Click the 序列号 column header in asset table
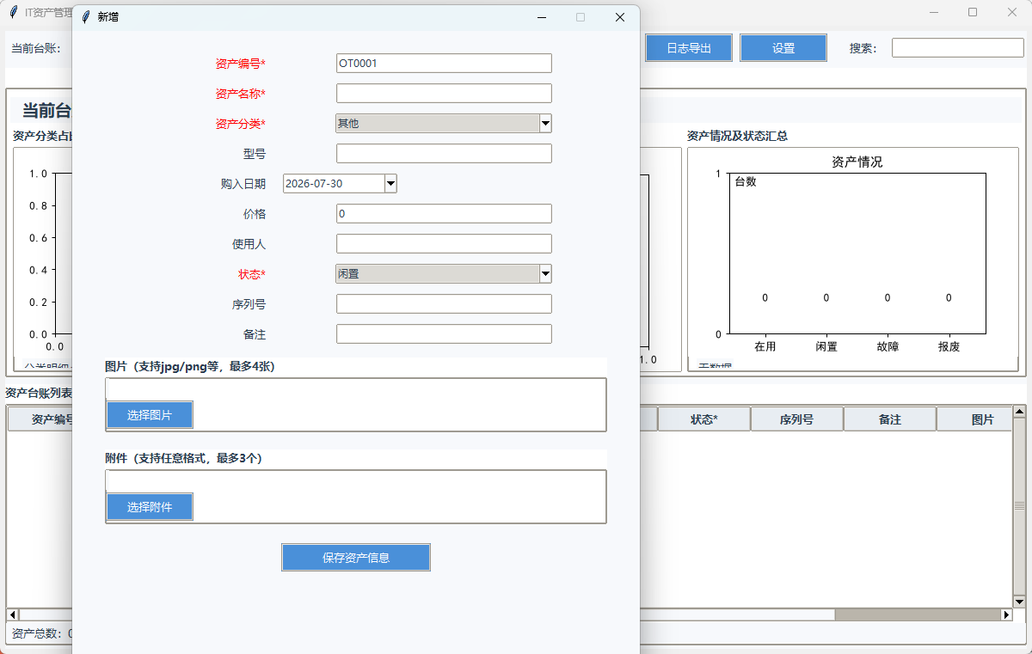Image resolution: width=1032 pixels, height=654 pixels. click(x=797, y=419)
